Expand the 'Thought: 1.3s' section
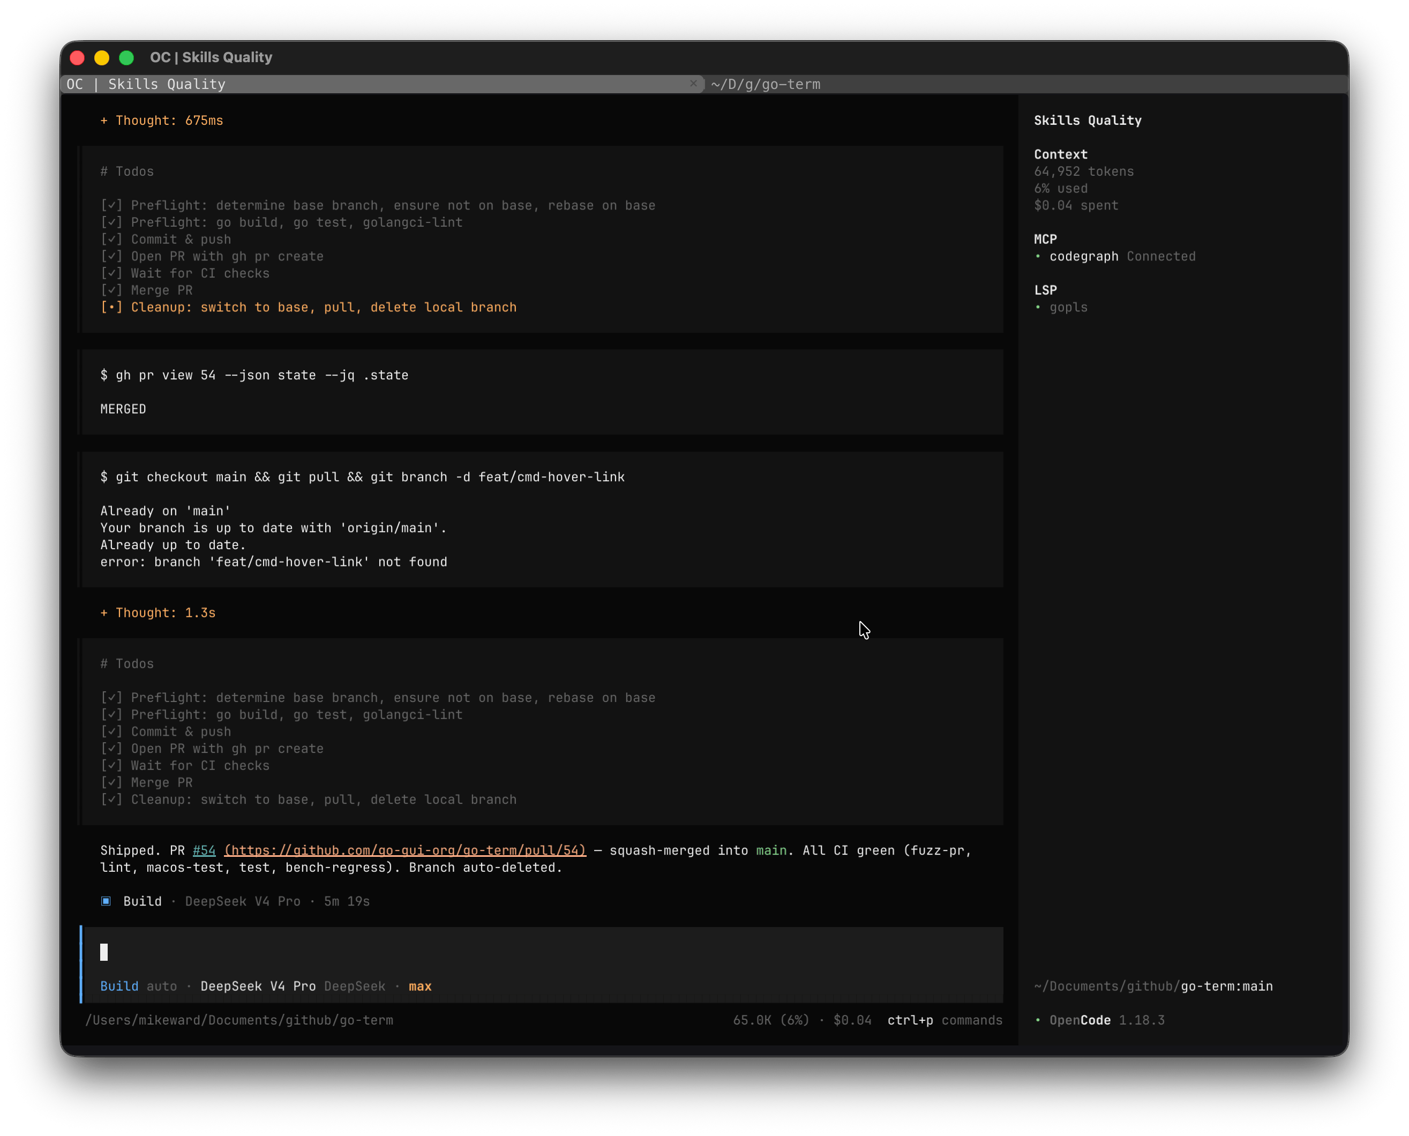 [x=158, y=612]
